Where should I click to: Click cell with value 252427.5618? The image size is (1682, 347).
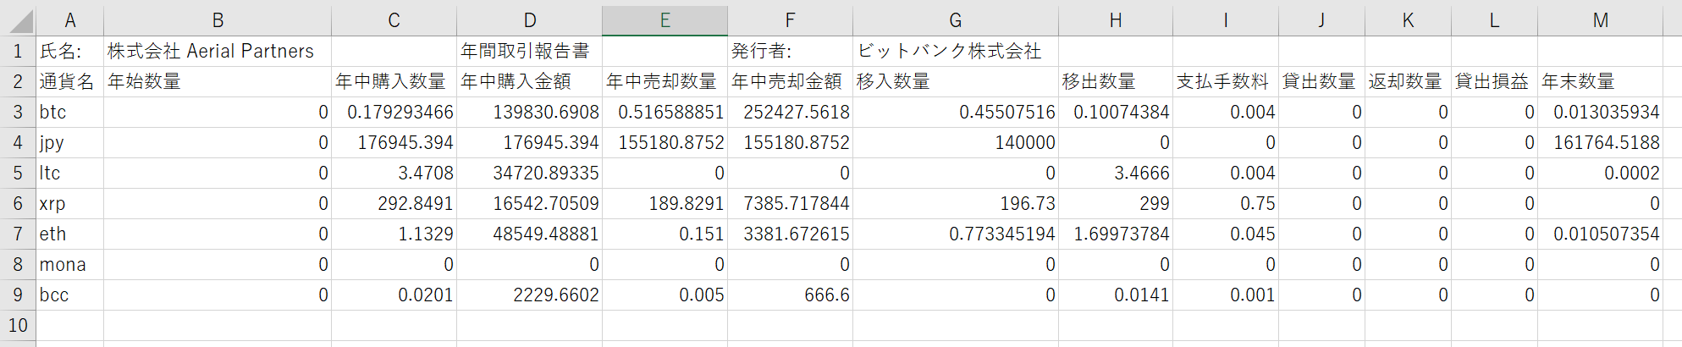(x=790, y=113)
